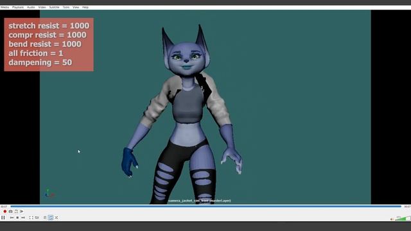Toggle the playlist view
Image resolution: width=411 pixels, height=231 pixels.
(45, 218)
